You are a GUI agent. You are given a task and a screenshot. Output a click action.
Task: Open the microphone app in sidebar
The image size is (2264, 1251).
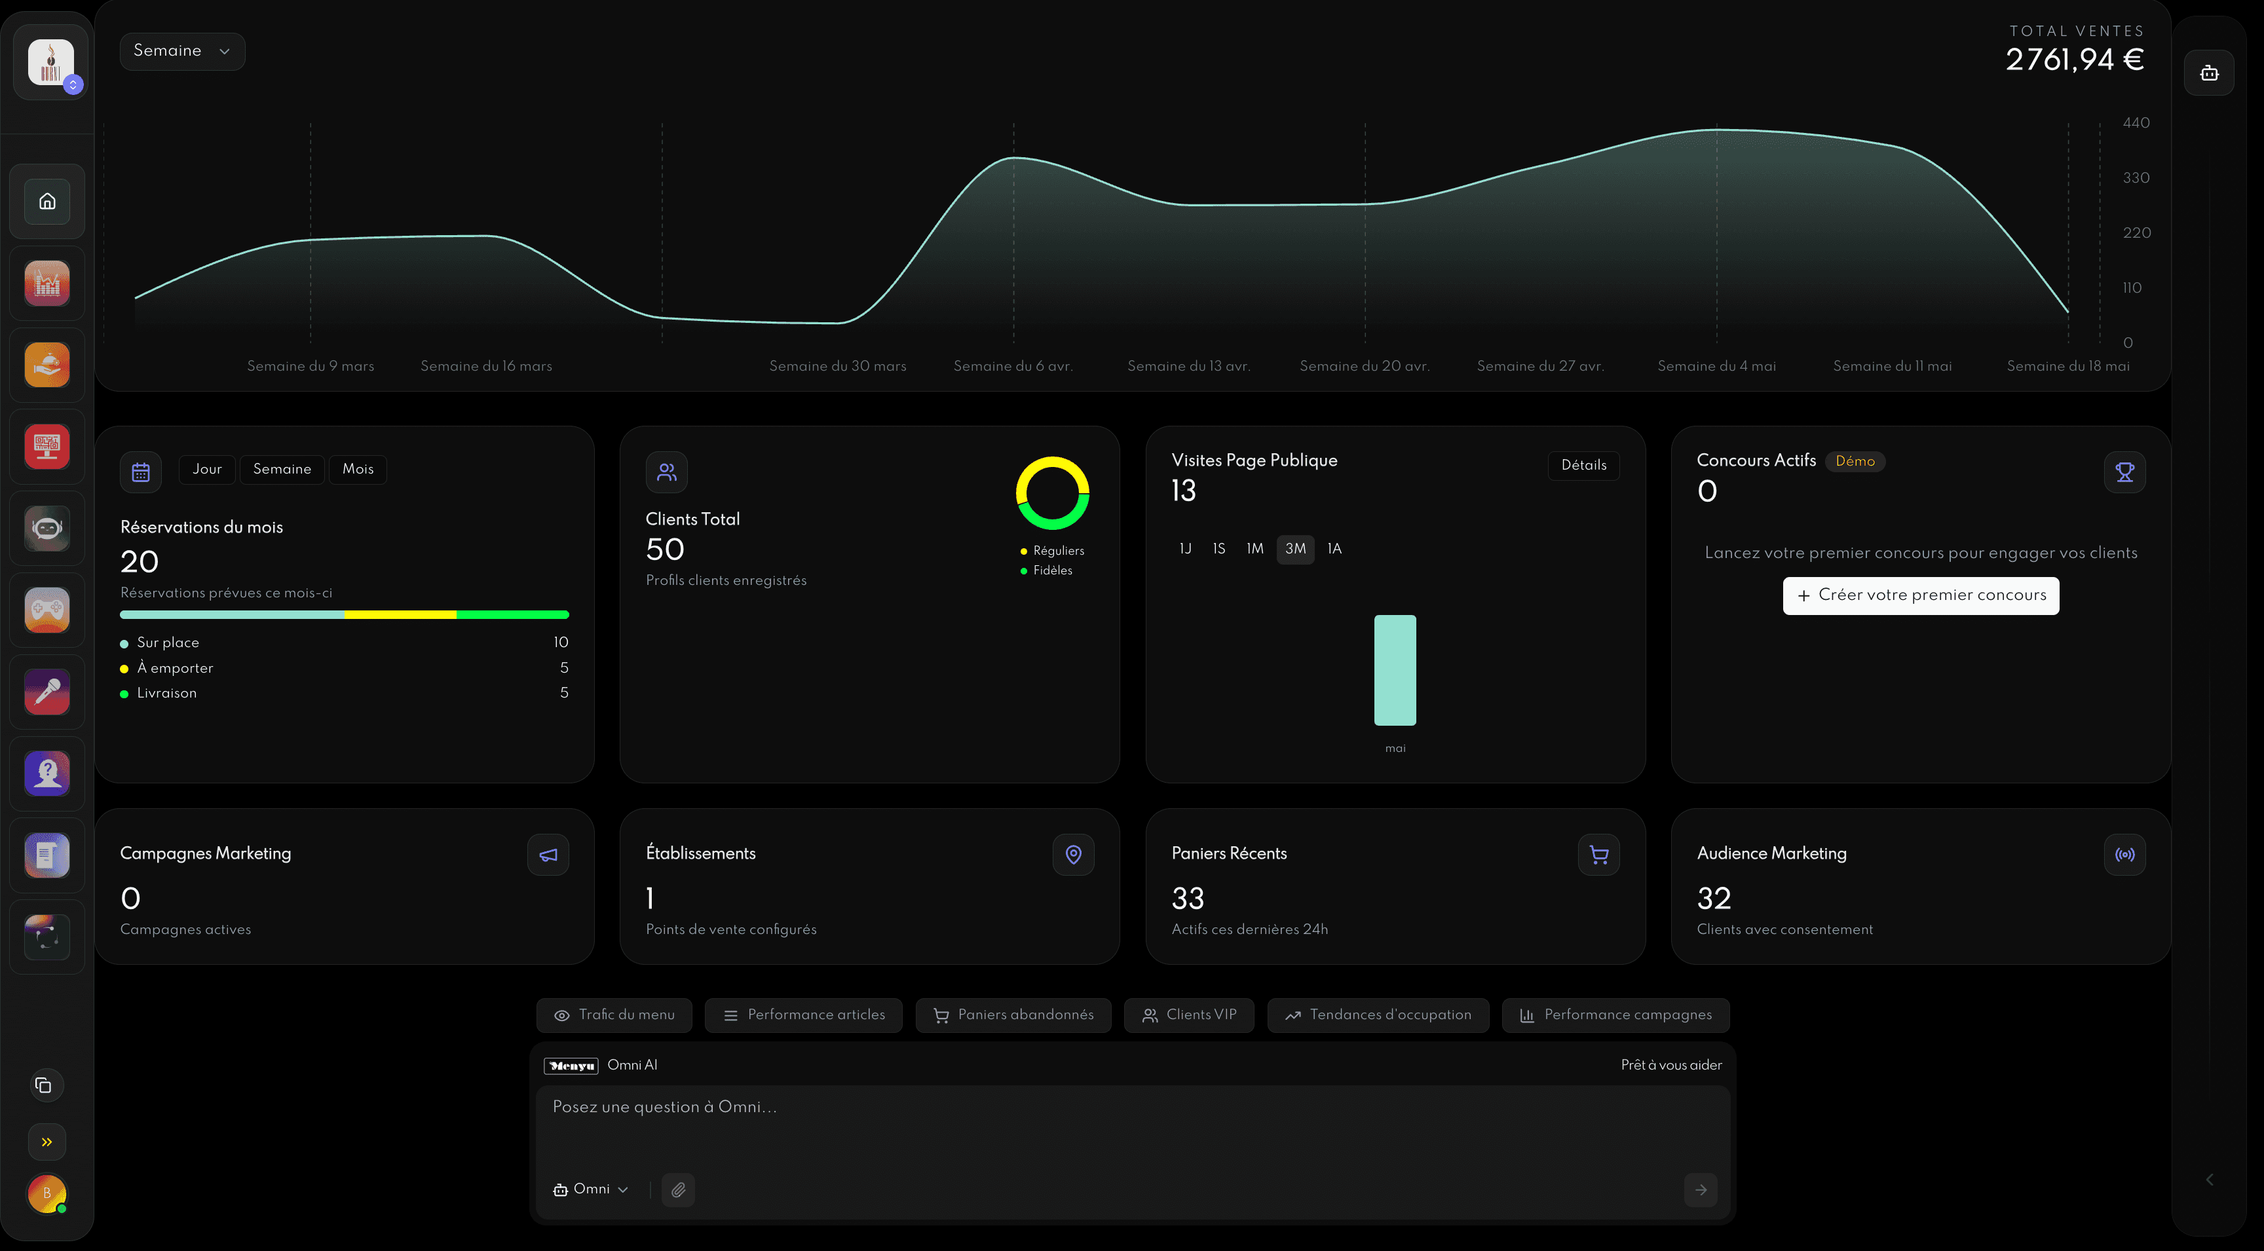click(47, 692)
